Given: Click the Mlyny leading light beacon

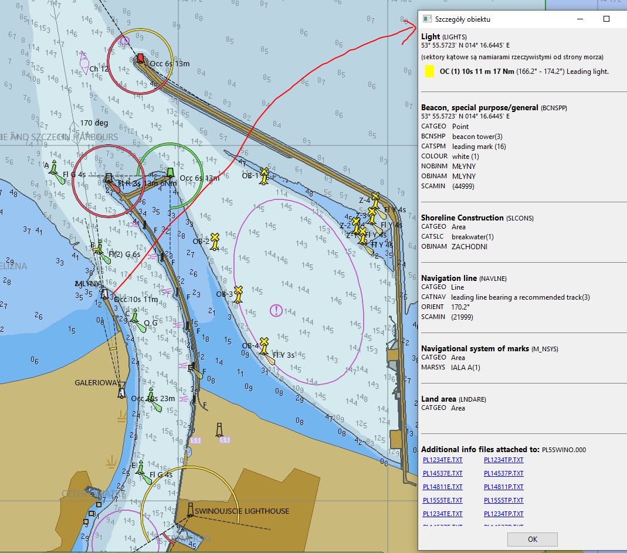Looking at the screenshot, I should coord(104,294).
